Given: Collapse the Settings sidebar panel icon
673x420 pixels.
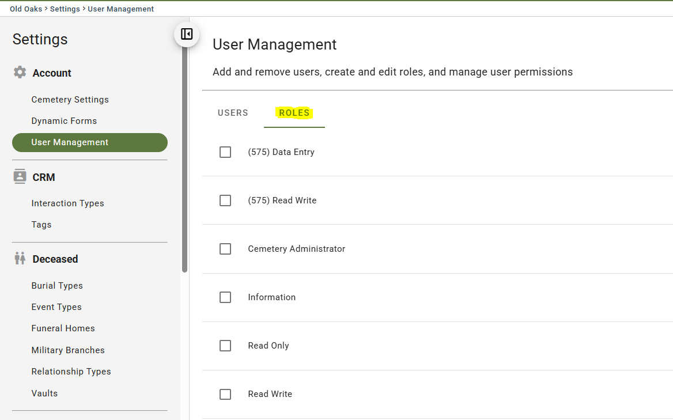Looking at the screenshot, I should (187, 35).
